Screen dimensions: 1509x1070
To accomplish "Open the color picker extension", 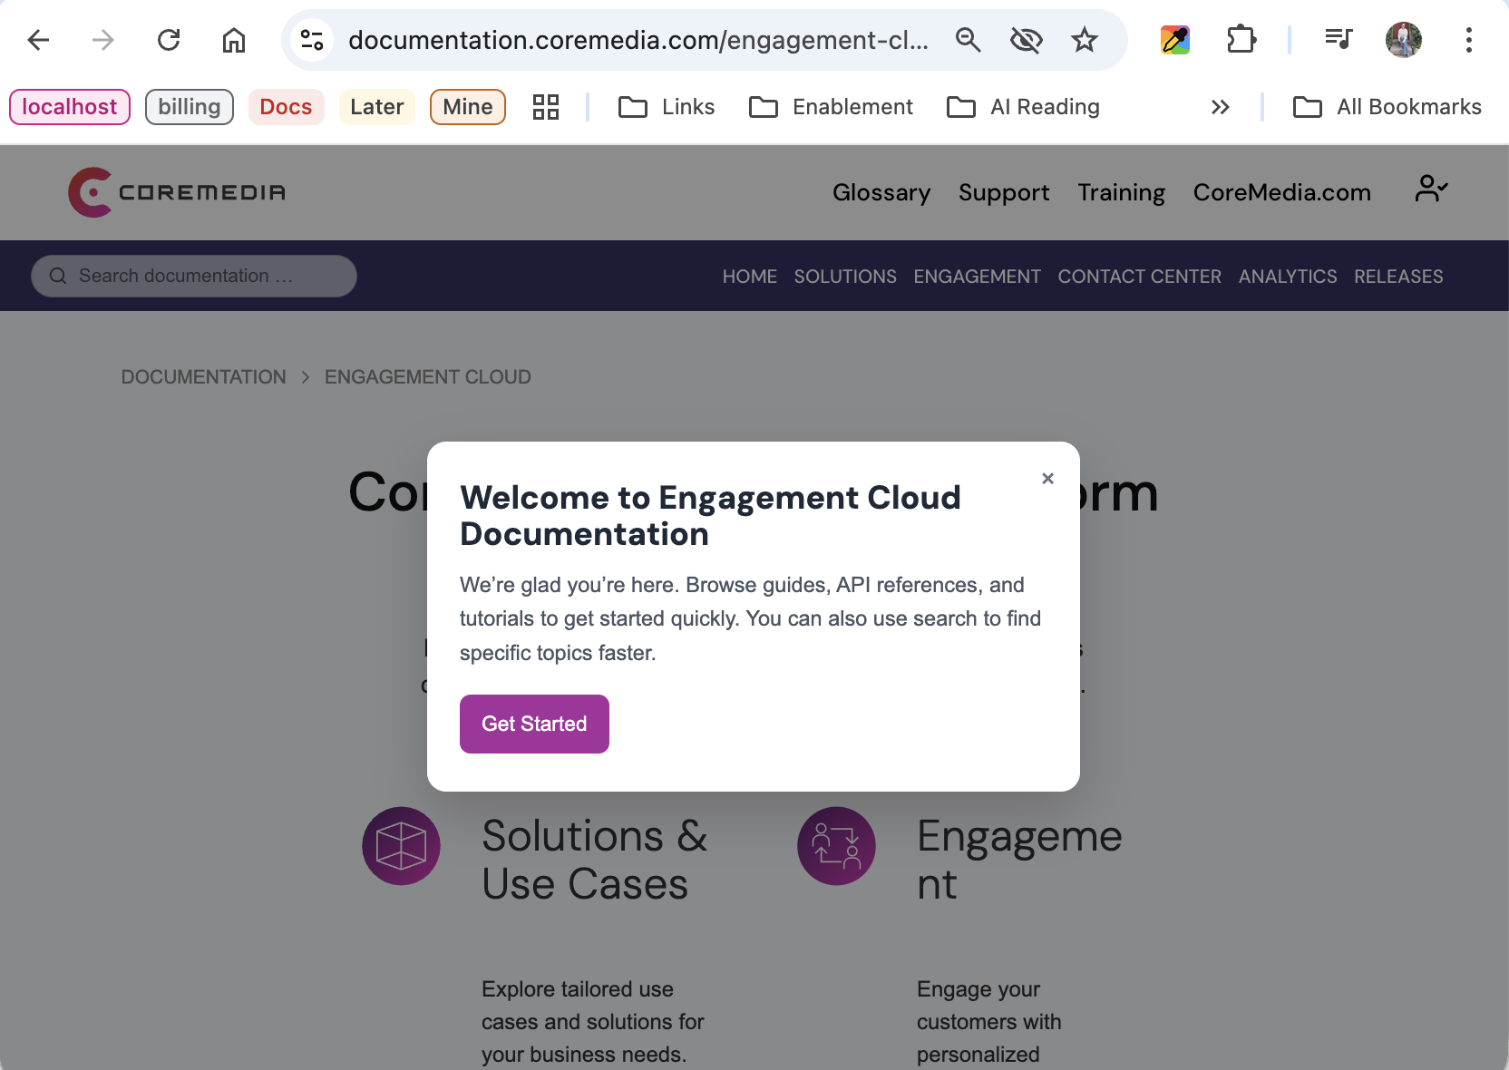I will 1175,40.
